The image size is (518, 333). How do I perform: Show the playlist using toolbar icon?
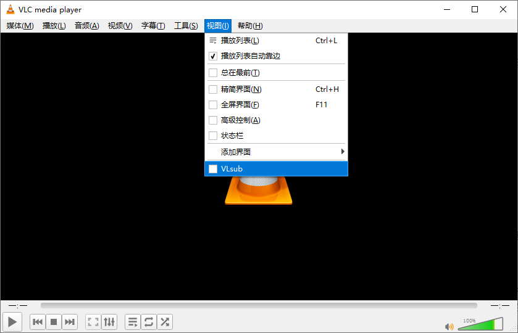click(133, 322)
